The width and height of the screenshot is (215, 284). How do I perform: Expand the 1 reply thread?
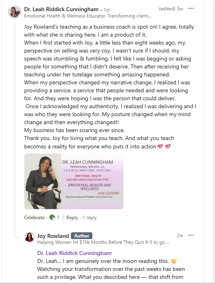coord(90,217)
